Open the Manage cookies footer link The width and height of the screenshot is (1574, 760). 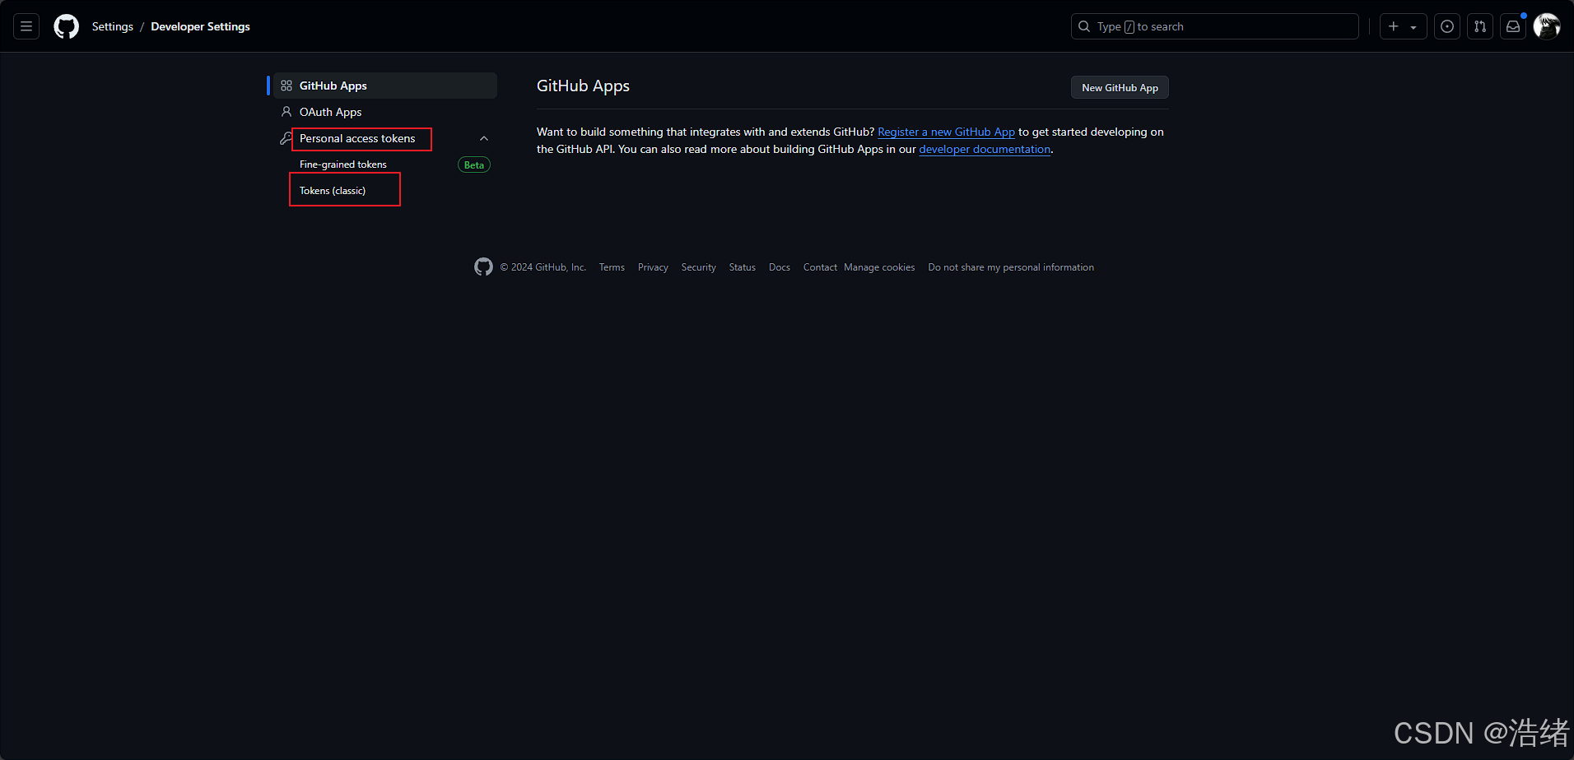879,267
